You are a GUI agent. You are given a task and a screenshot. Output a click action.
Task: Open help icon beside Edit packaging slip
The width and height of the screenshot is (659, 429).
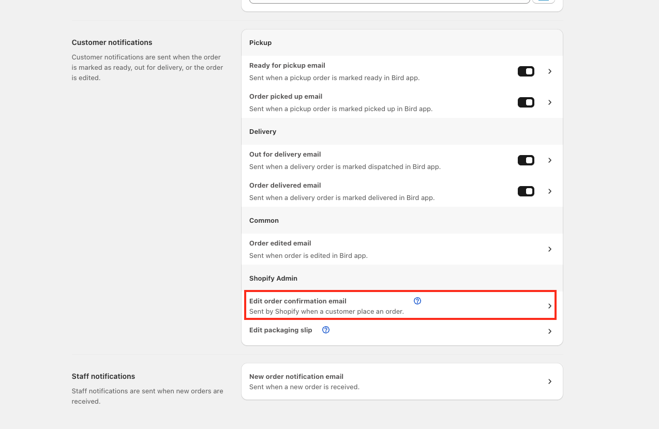[x=326, y=330]
